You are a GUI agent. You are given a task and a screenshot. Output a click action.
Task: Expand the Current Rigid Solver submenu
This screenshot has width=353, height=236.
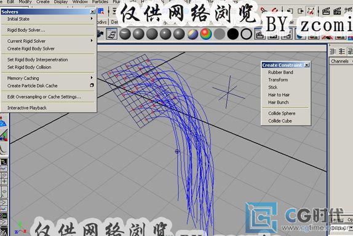click(x=49, y=41)
